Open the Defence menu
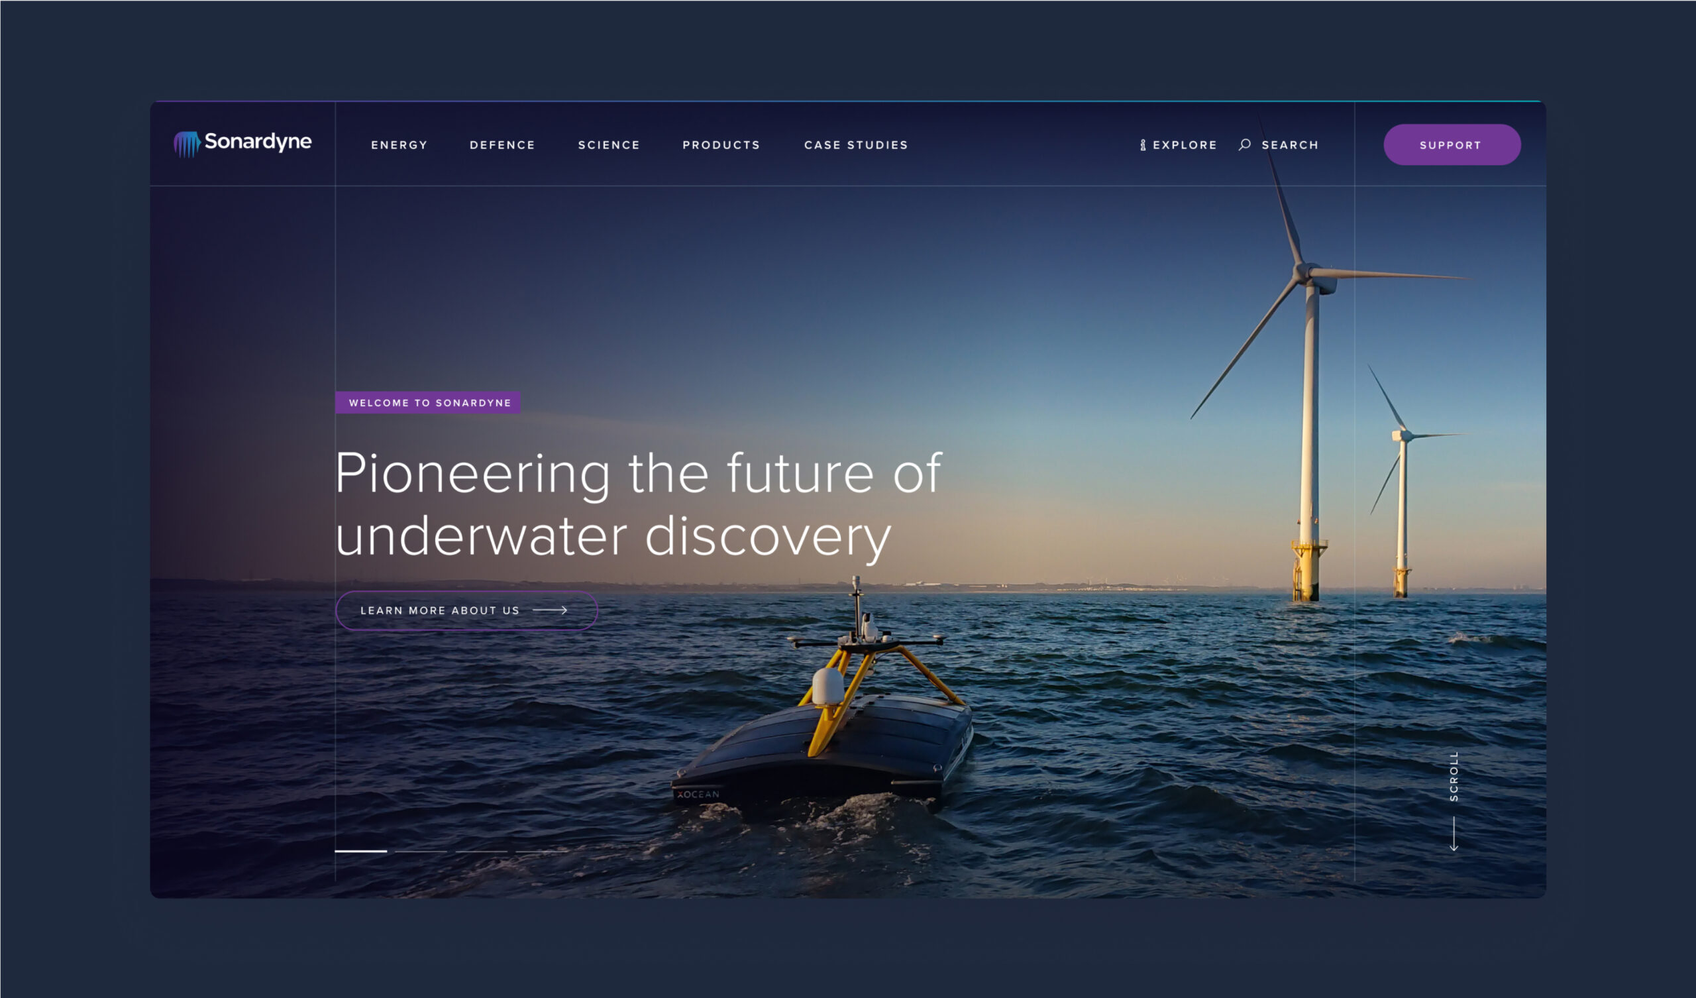The height and width of the screenshot is (998, 1696). 502,144
